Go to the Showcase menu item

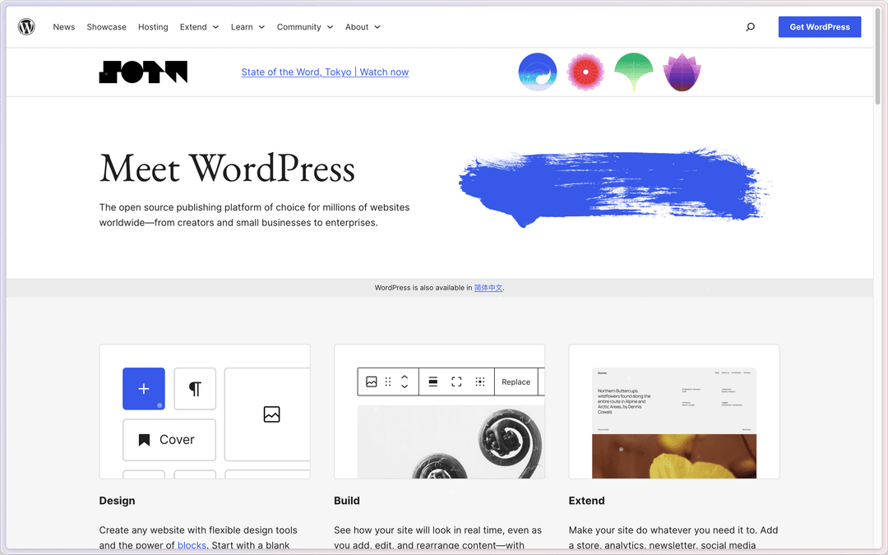coord(107,27)
